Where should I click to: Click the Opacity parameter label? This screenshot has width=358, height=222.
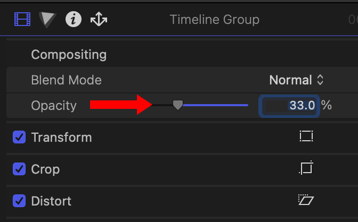(54, 105)
